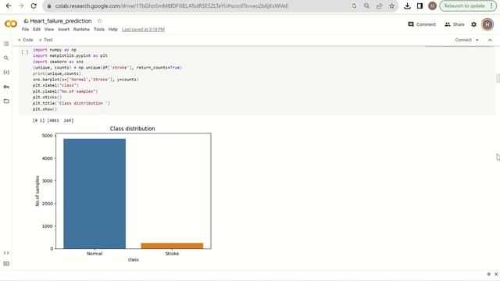Reload the Colab page
Screen dimensions: 500x281
[34, 6]
